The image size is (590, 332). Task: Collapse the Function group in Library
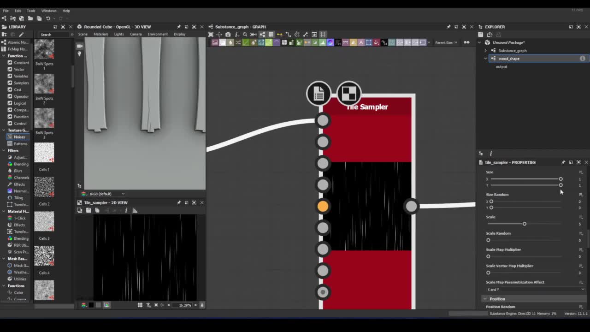(4, 56)
